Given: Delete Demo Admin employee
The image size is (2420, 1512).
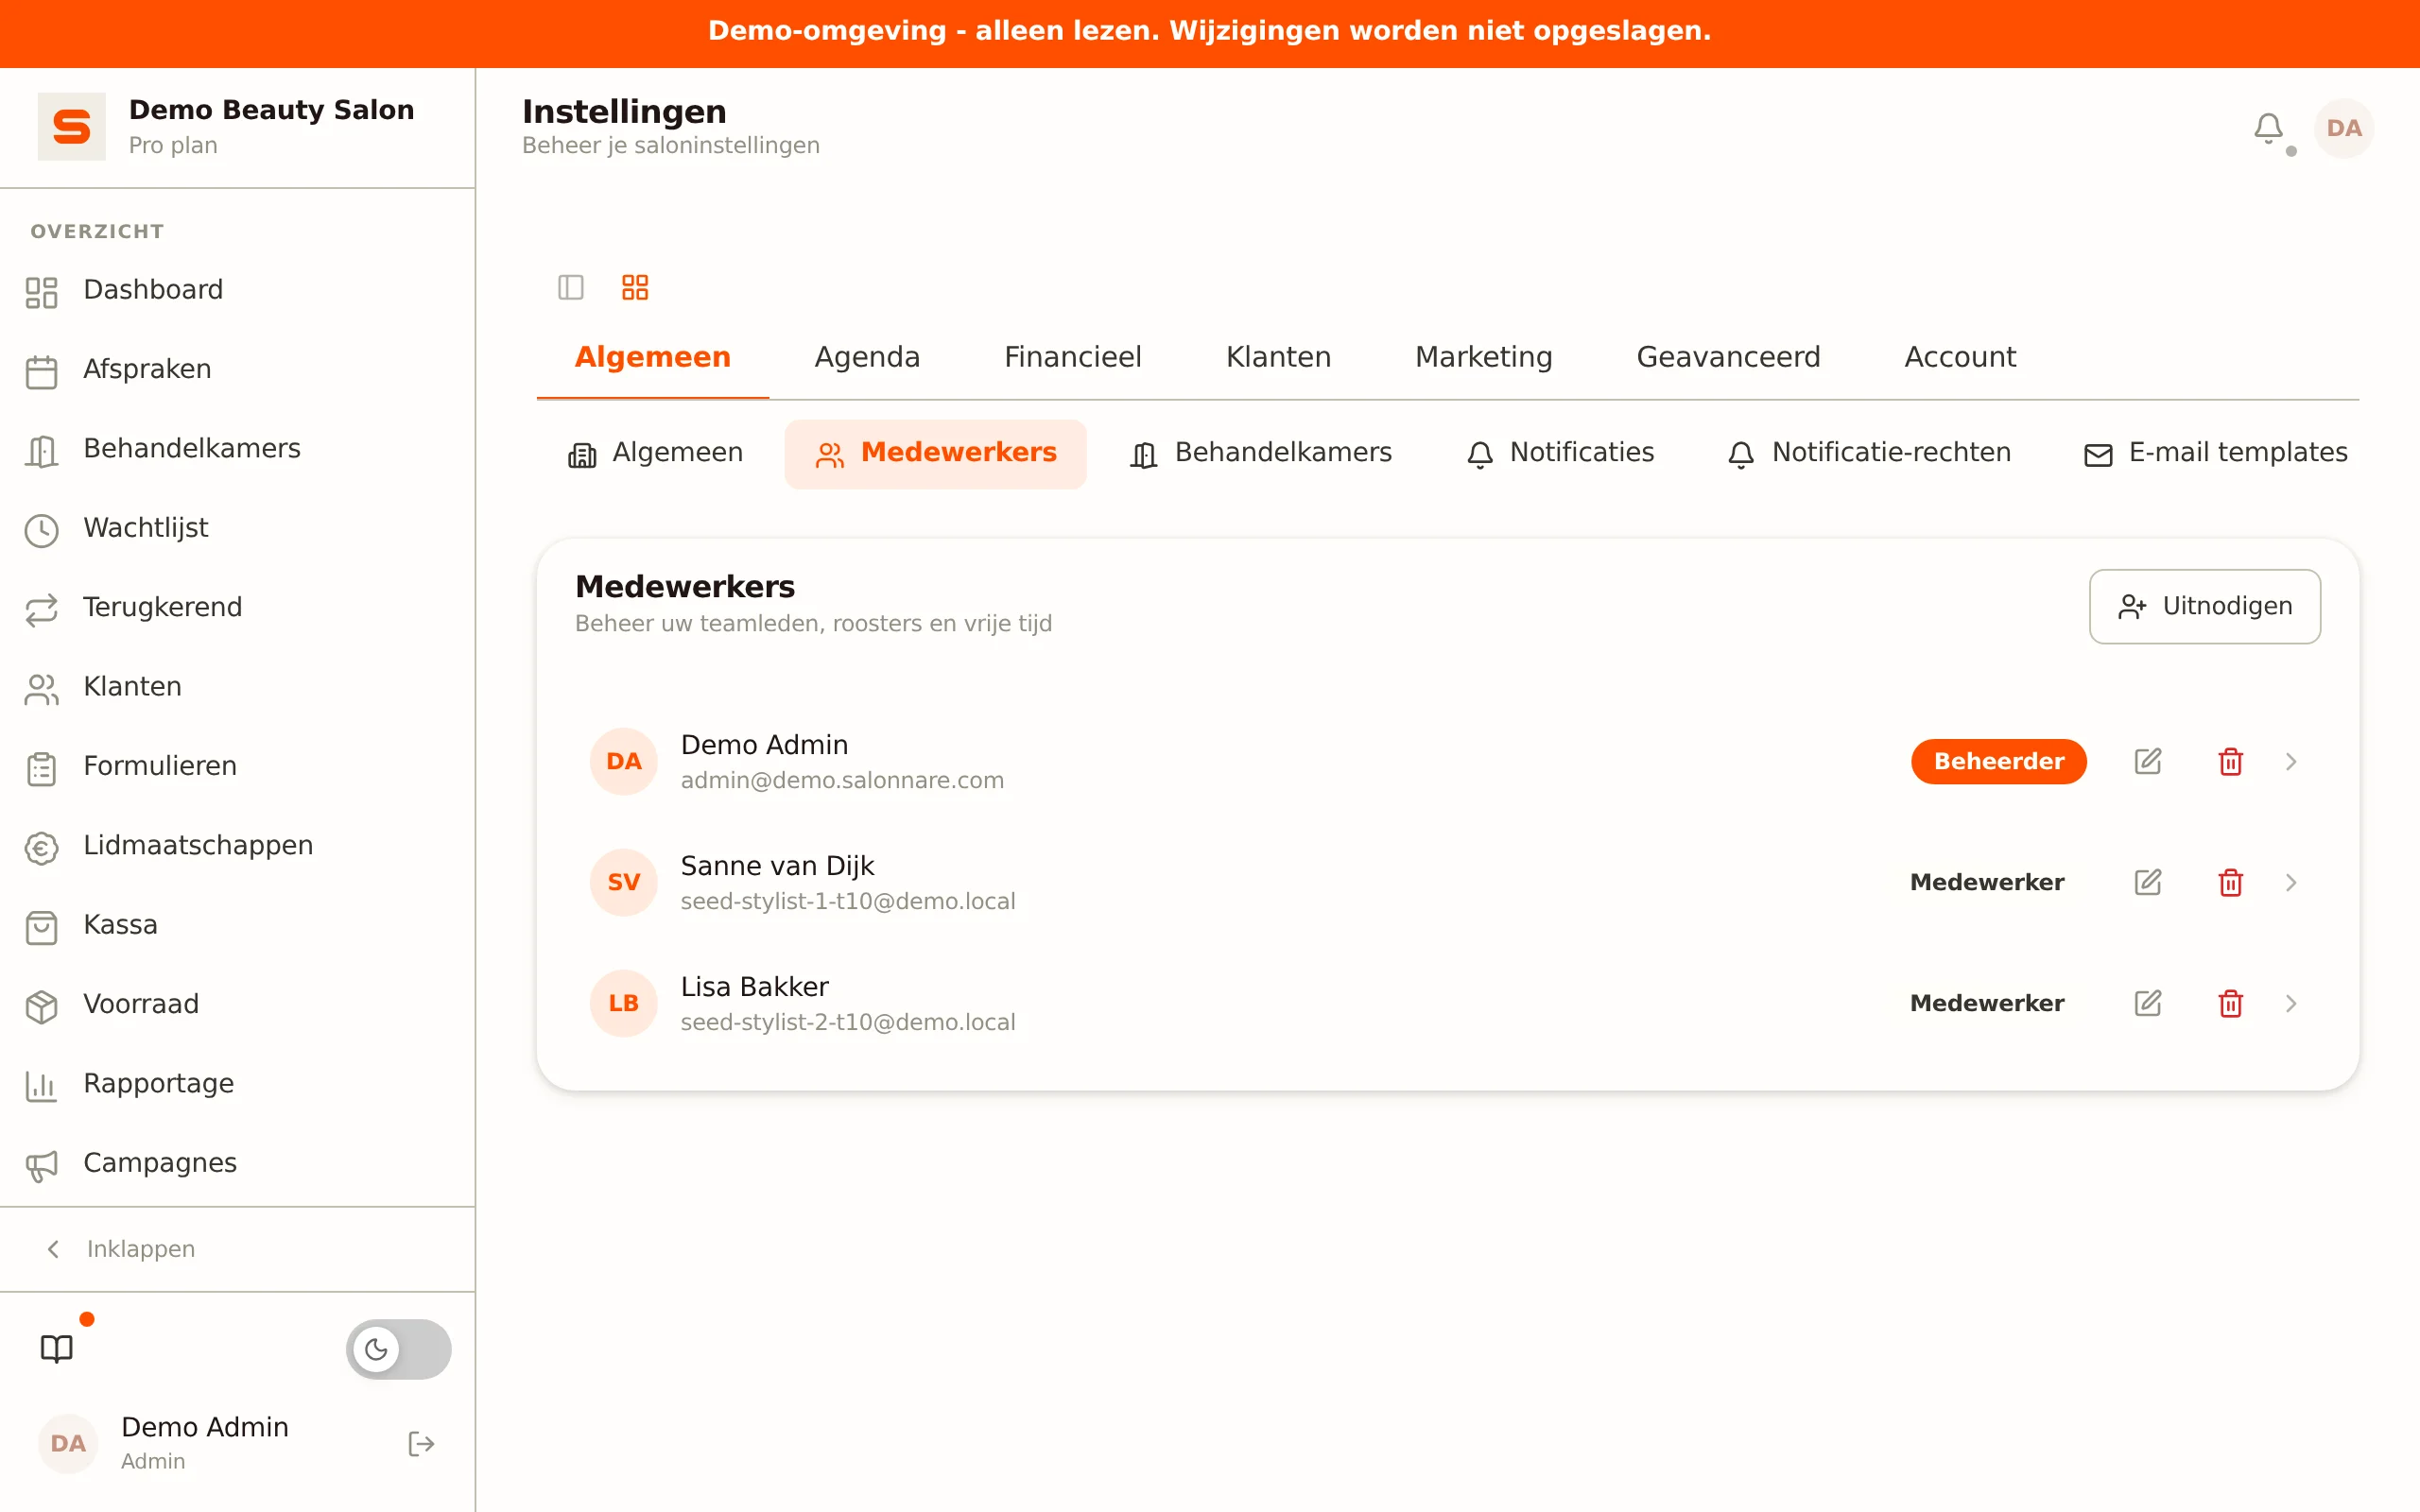Looking at the screenshot, I should pos(2230,762).
